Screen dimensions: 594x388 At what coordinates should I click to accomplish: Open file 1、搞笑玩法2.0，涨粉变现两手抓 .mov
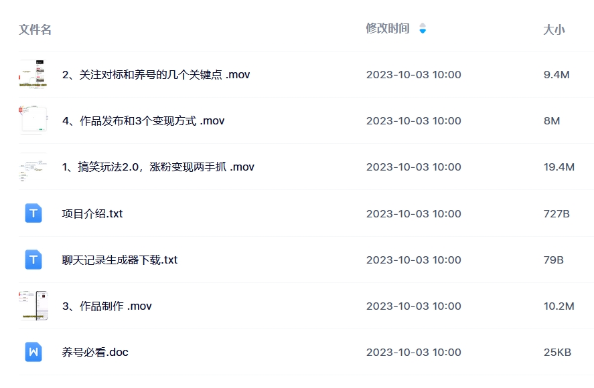[158, 167]
